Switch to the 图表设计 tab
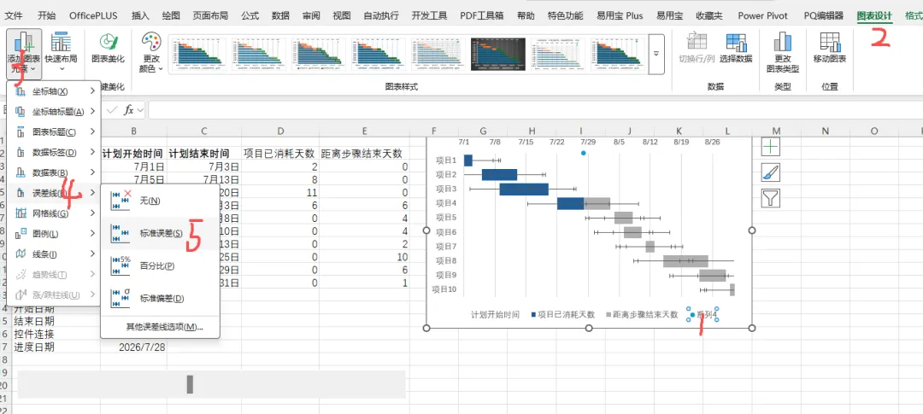Viewport: 923px width, 414px height. tap(875, 16)
